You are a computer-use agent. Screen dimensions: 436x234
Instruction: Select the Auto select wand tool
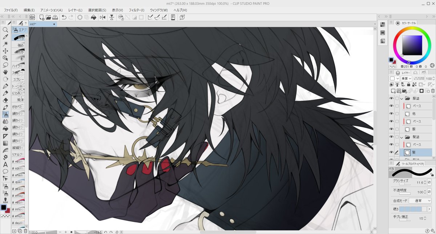5,44
